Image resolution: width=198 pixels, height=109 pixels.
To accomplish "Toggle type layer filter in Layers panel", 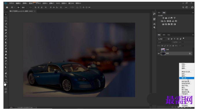I will 175,39.
